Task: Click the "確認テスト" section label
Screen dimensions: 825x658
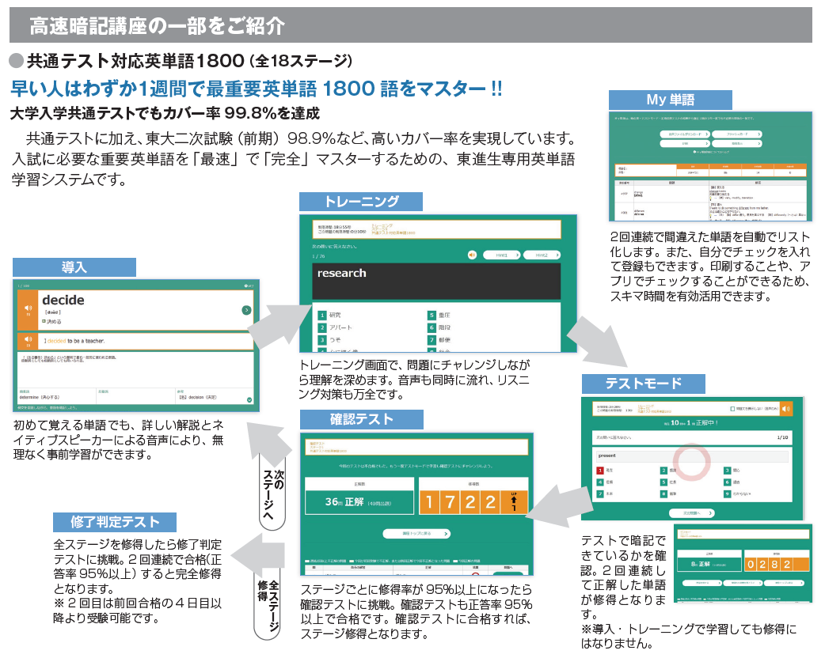Action: click(362, 419)
